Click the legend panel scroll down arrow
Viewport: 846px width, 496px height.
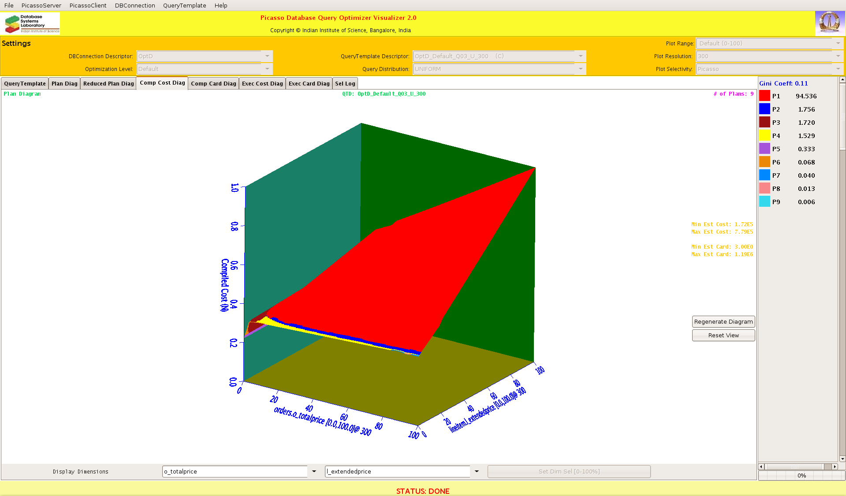pos(842,459)
